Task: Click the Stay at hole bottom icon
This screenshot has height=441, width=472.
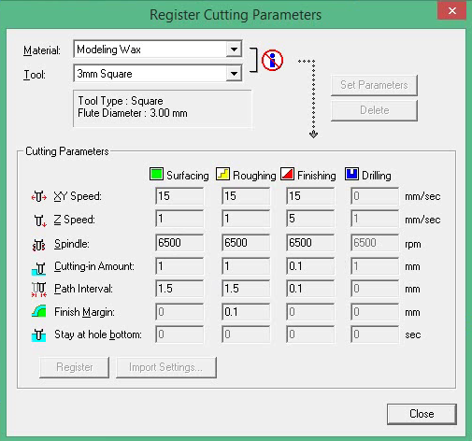Action: point(39,335)
